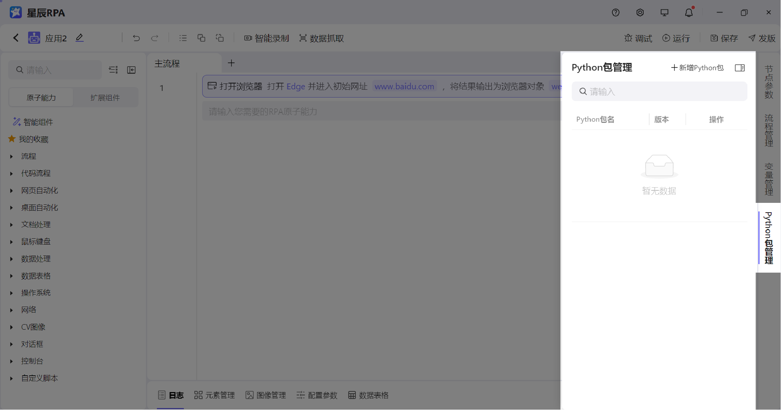Open the notifications bell icon
This screenshot has height=410, width=781.
[x=688, y=12]
